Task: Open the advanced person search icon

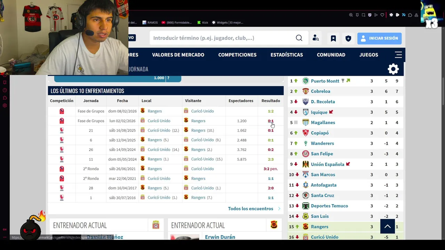Action: click(316, 38)
